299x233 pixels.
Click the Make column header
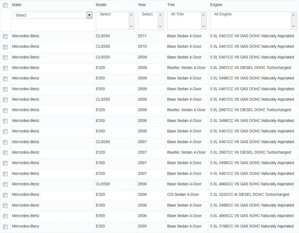[16, 5]
